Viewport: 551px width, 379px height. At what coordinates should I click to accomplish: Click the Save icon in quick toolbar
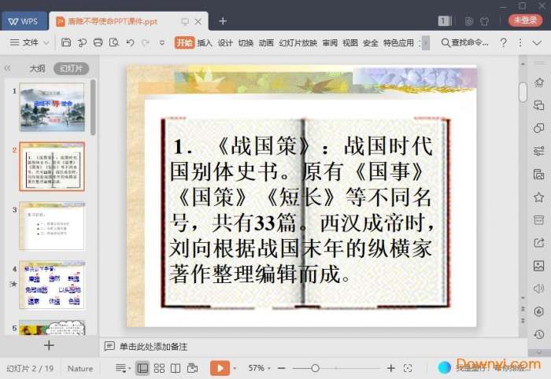pyautogui.click(x=66, y=42)
